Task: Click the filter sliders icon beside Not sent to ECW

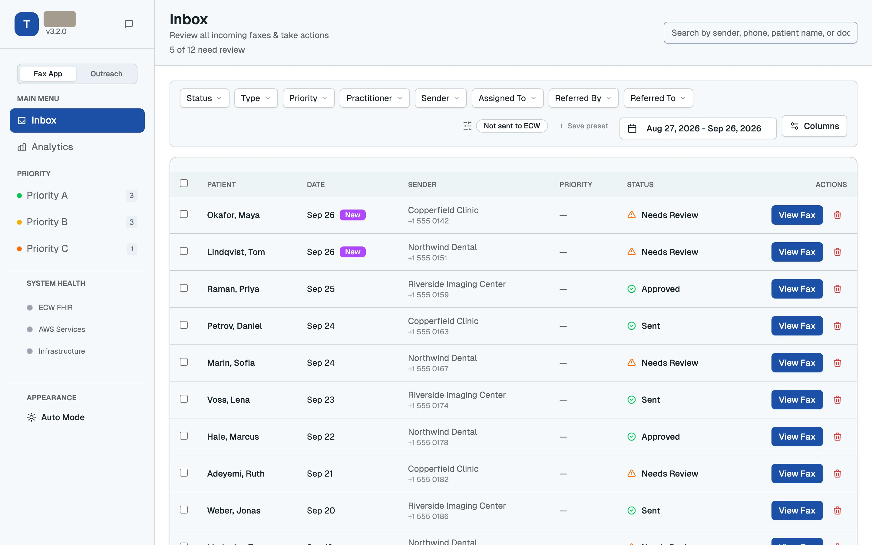Action: (x=467, y=126)
